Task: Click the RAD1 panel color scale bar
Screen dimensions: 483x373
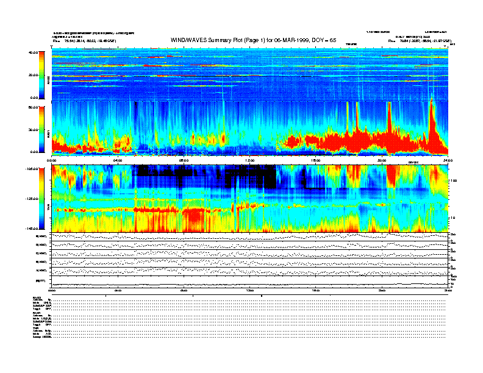Action: [x=41, y=130]
